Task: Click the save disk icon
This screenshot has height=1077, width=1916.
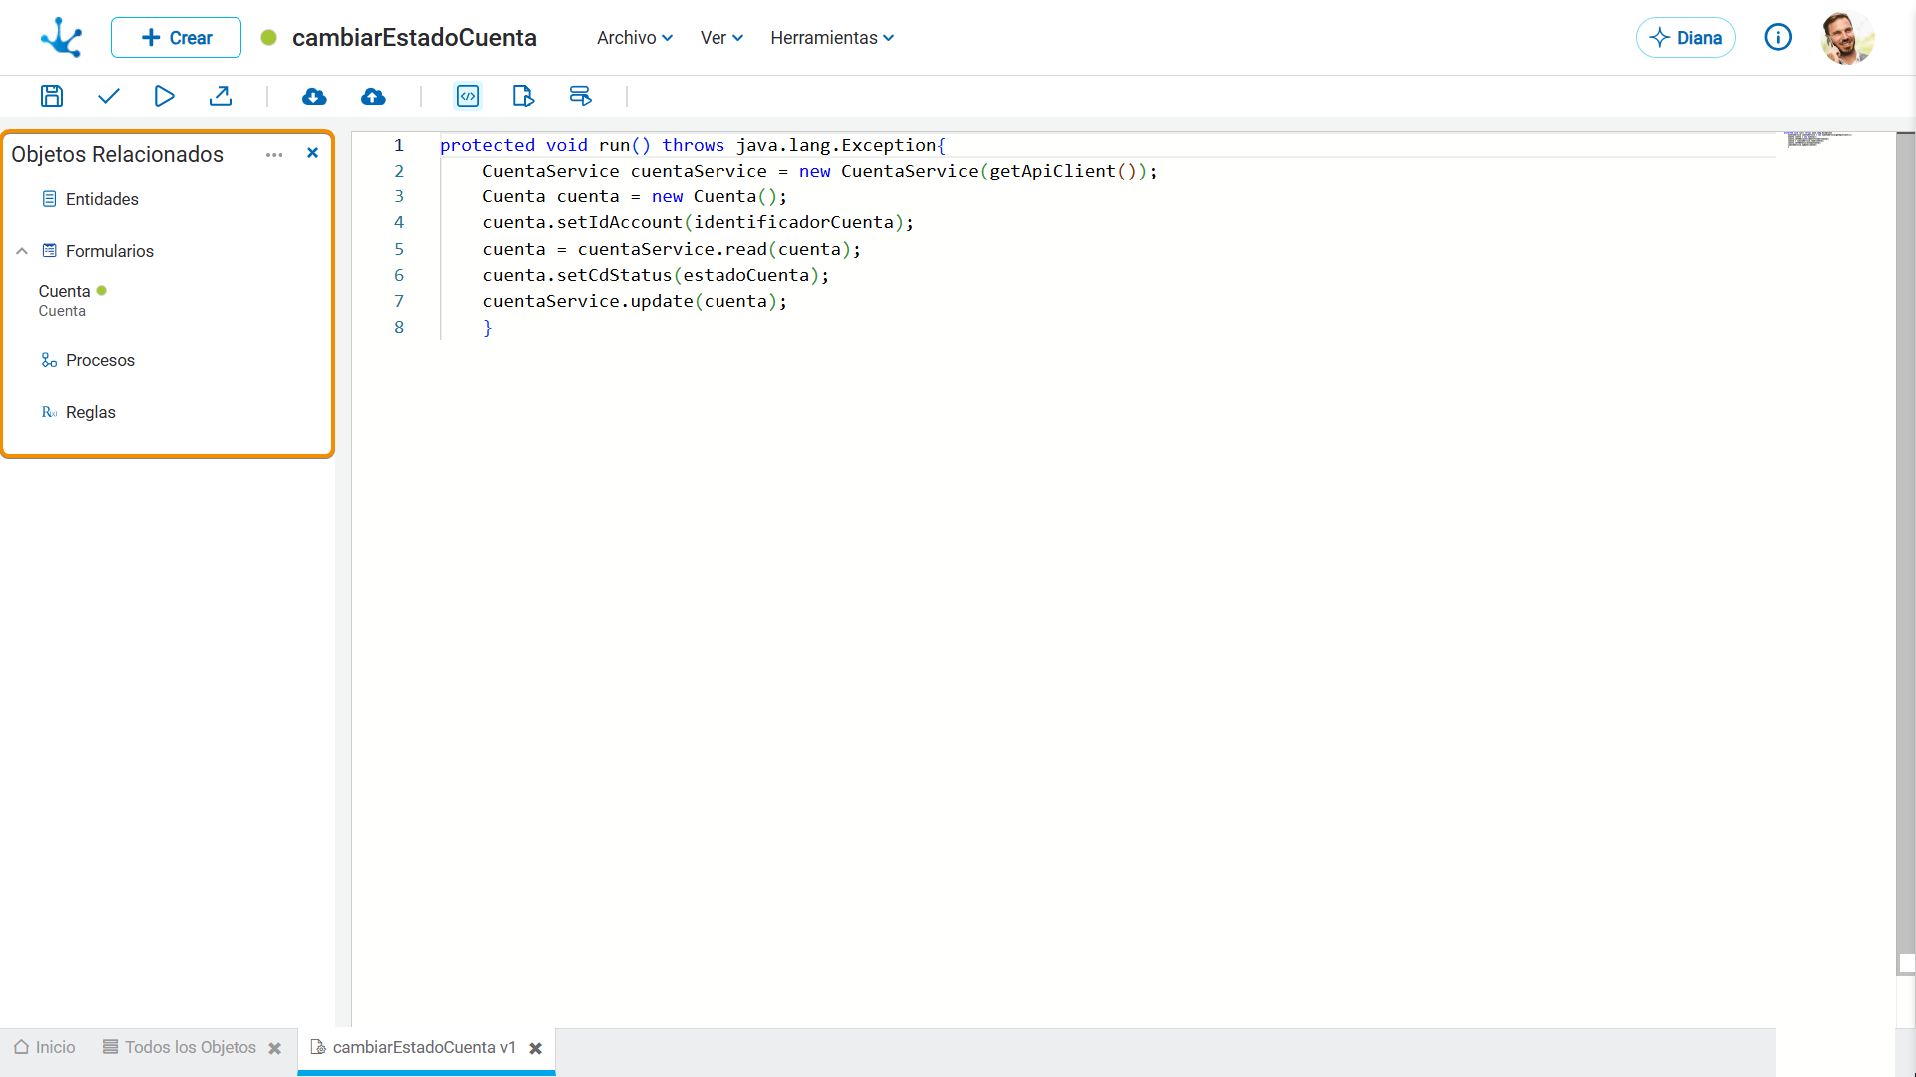Action: point(52,96)
